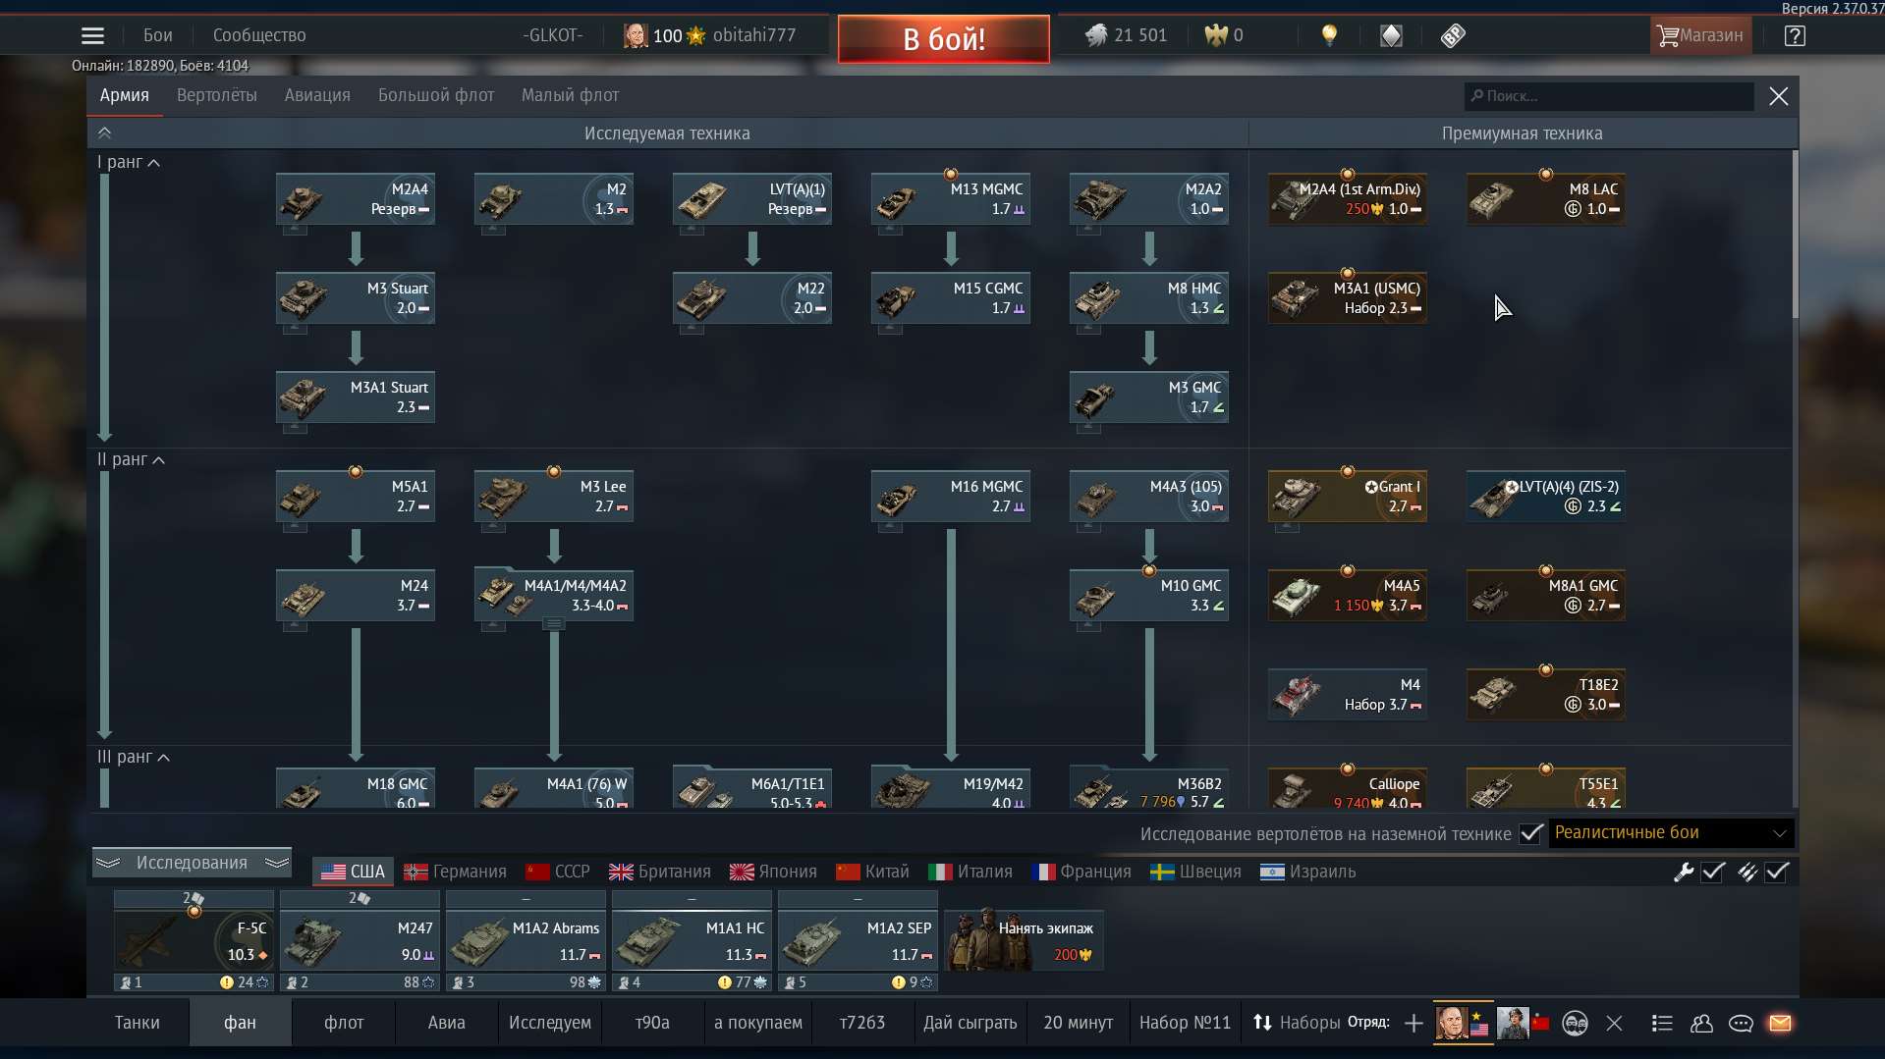Click the auto-repair wrench icon
The height and width of the screenshot is (1059, 1885).
tap(1684, 872)
